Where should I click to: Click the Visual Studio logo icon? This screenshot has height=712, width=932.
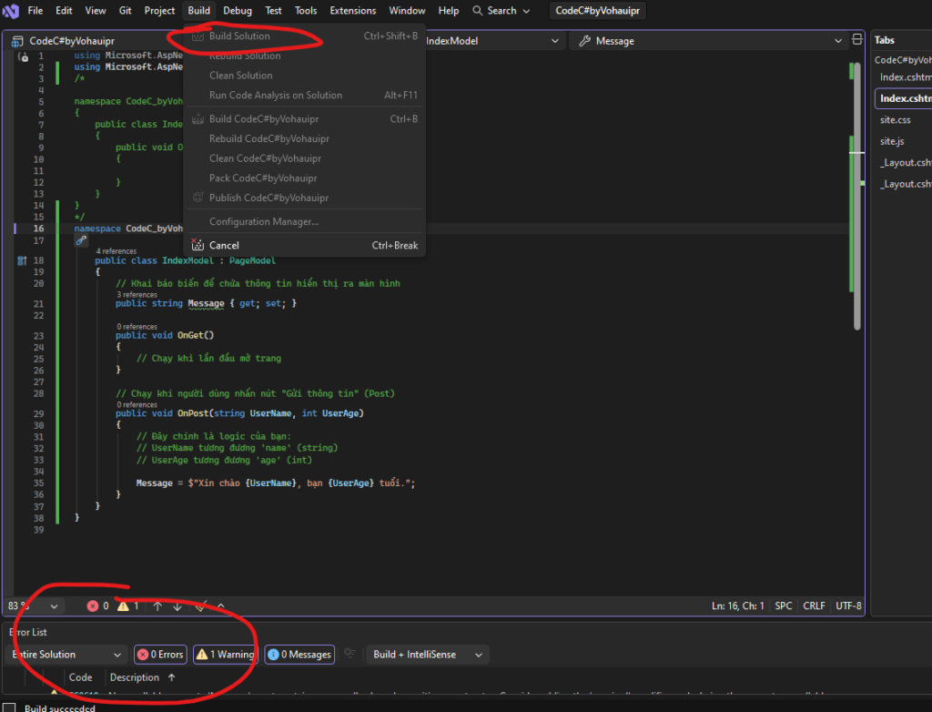(x=11, y=11)
